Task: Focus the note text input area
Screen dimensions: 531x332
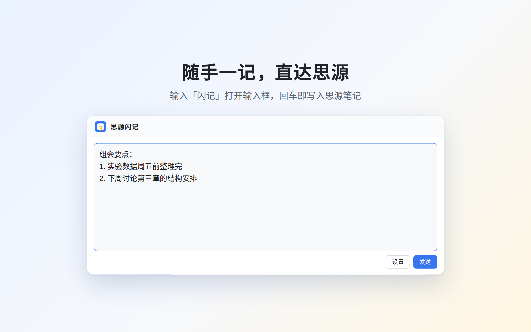Action: click(265, 197)
